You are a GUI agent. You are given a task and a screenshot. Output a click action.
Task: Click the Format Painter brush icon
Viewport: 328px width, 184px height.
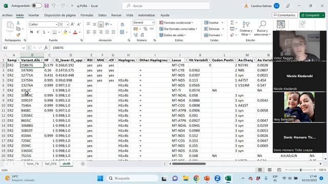[x=18, y=34]
